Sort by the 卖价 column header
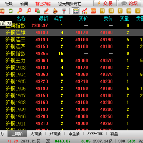 click(x=108, y=19)
